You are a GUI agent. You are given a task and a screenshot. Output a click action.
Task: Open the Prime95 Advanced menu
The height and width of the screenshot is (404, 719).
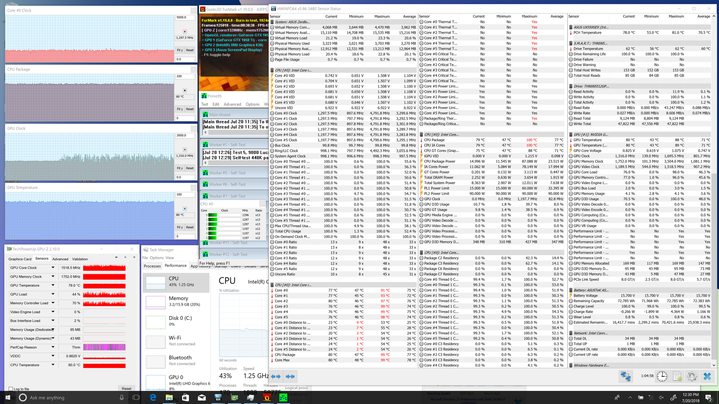[232, 104]
